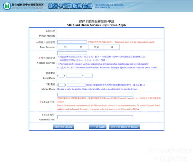Click the System Message label
Screen dimensions: 193x164
[x=47, y=36]
